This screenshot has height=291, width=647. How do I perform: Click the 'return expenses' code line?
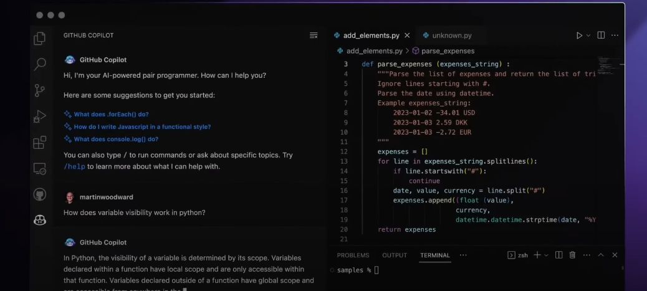pyautogui.click(x=406, y=229)
